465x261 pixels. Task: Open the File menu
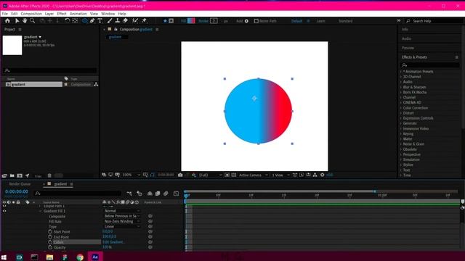click(x=5, y=14)
